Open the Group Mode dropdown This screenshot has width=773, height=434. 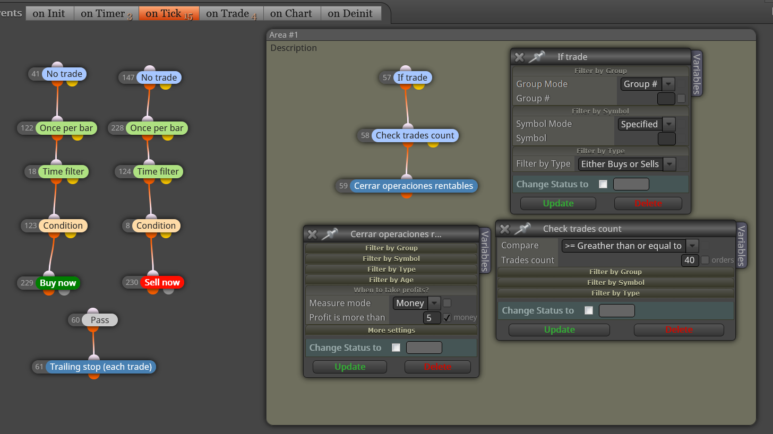(x=648, y=84)
